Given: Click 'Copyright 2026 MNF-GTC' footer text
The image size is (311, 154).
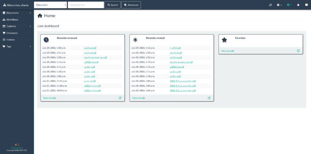Looking at the screenshot, I should pos(17,150).
